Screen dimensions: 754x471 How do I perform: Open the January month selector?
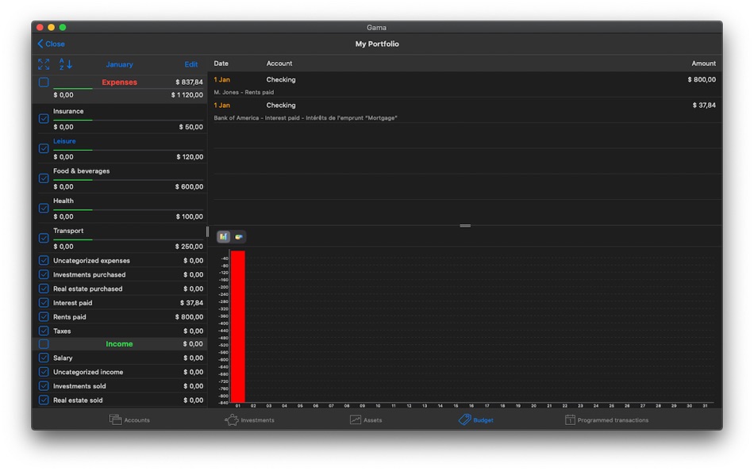tap(119, 64)
